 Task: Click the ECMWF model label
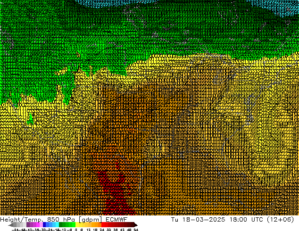pos(116,219)
